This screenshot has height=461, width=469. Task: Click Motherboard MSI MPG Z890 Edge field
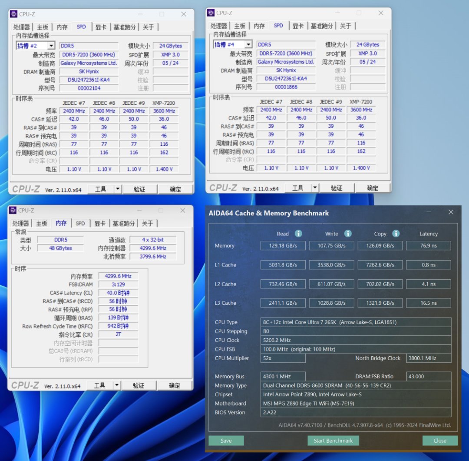tap(356, 403)
